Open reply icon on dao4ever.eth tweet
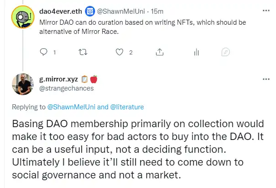 click(x=43, y=52)
